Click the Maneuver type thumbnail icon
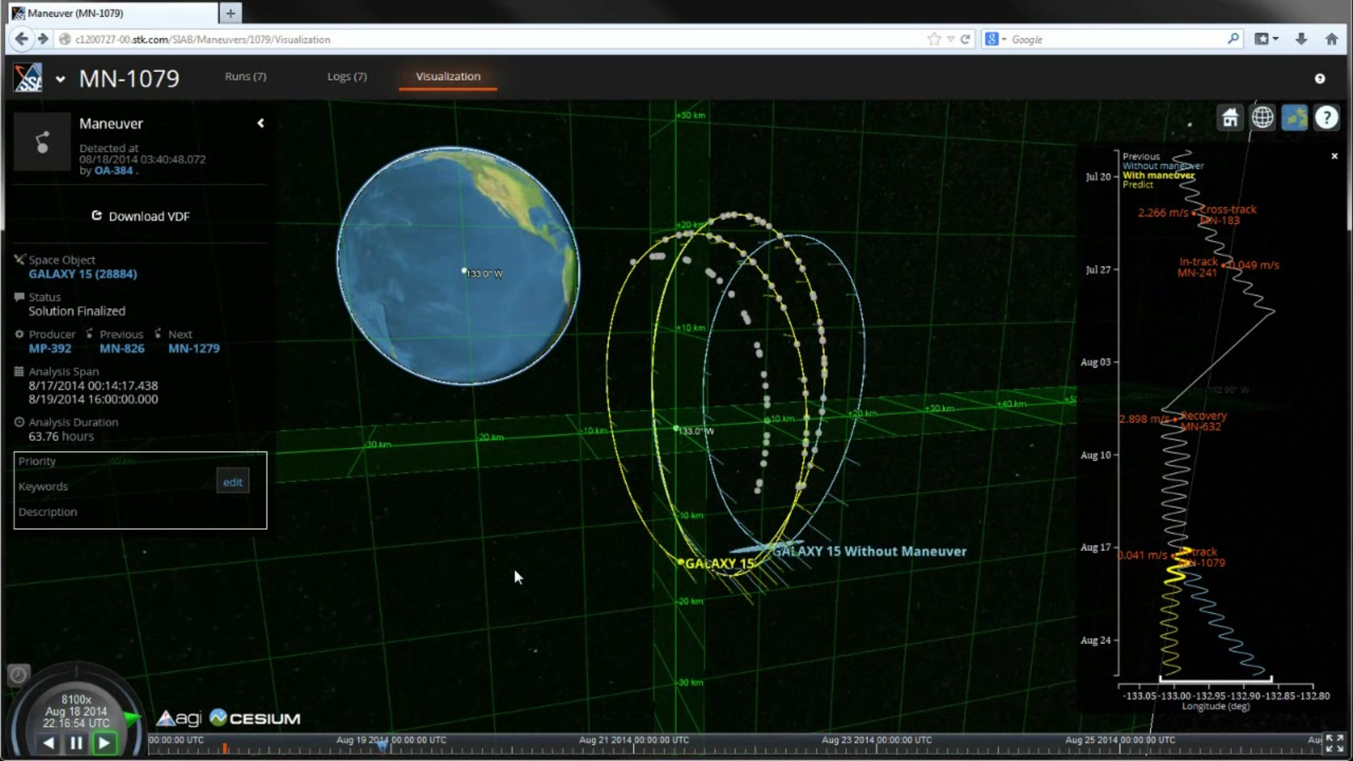Screen dimensions: 1353x761 tap(42, 142)
